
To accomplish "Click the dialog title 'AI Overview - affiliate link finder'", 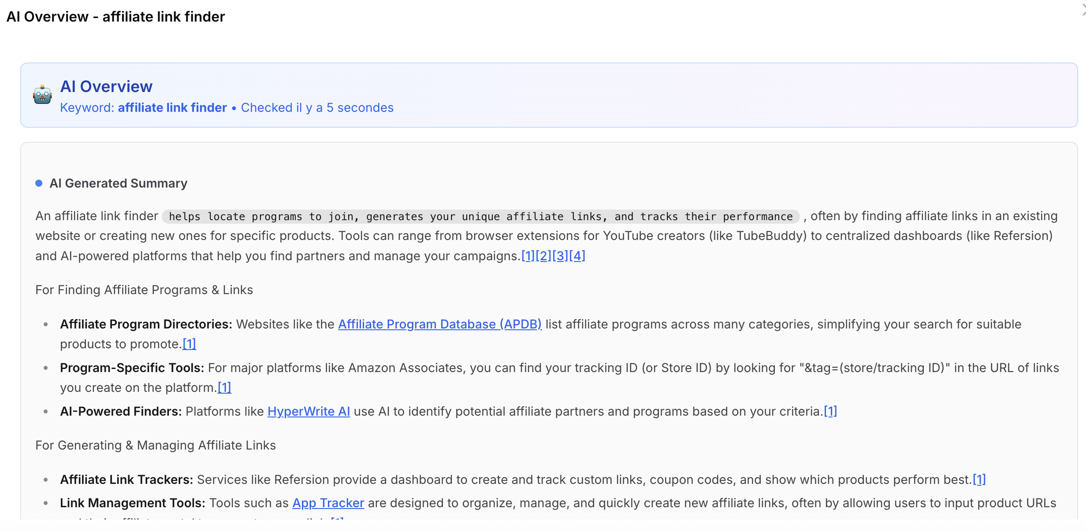I will click(x=115, y=17).
